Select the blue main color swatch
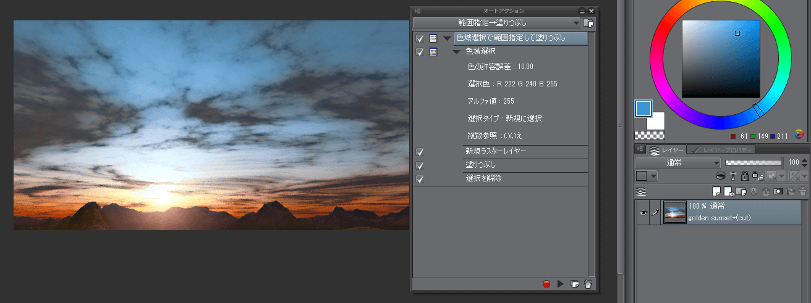811x303 pixels. [x=643, y=108]
